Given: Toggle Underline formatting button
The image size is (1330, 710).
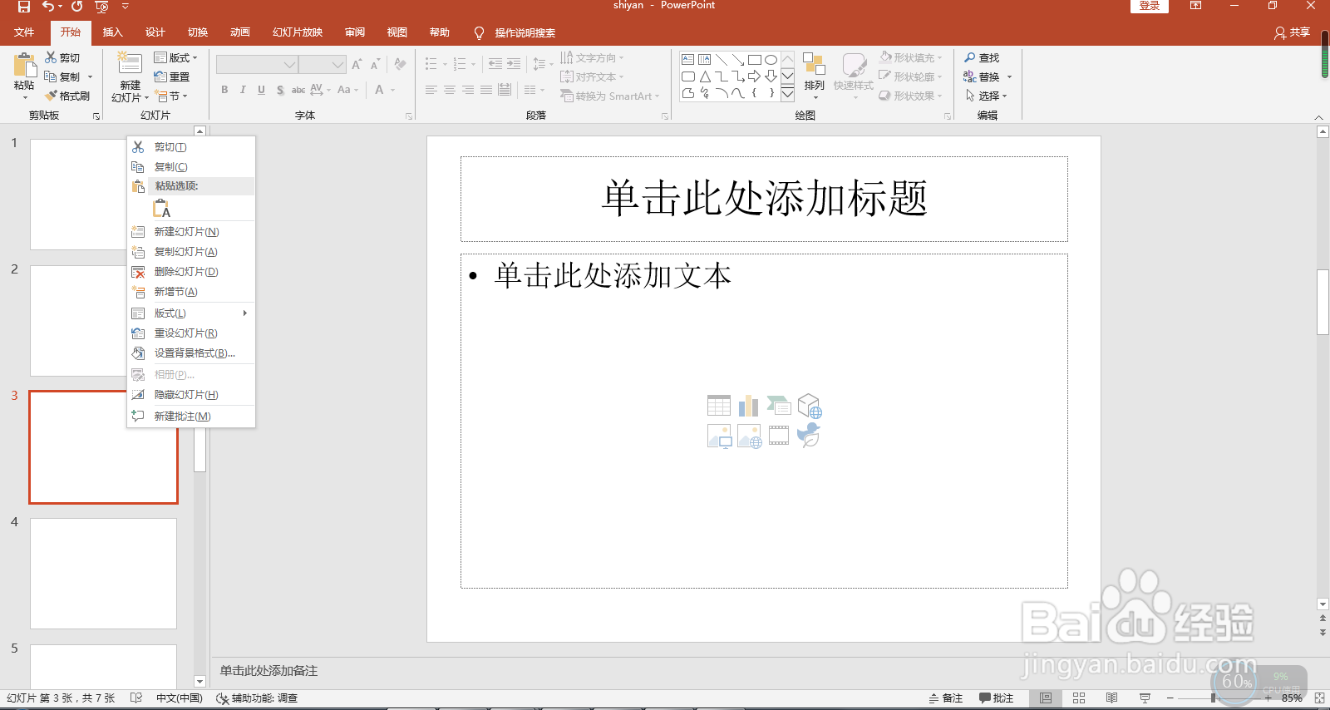Looking at the screenshot, I should (x=261, y=90).
